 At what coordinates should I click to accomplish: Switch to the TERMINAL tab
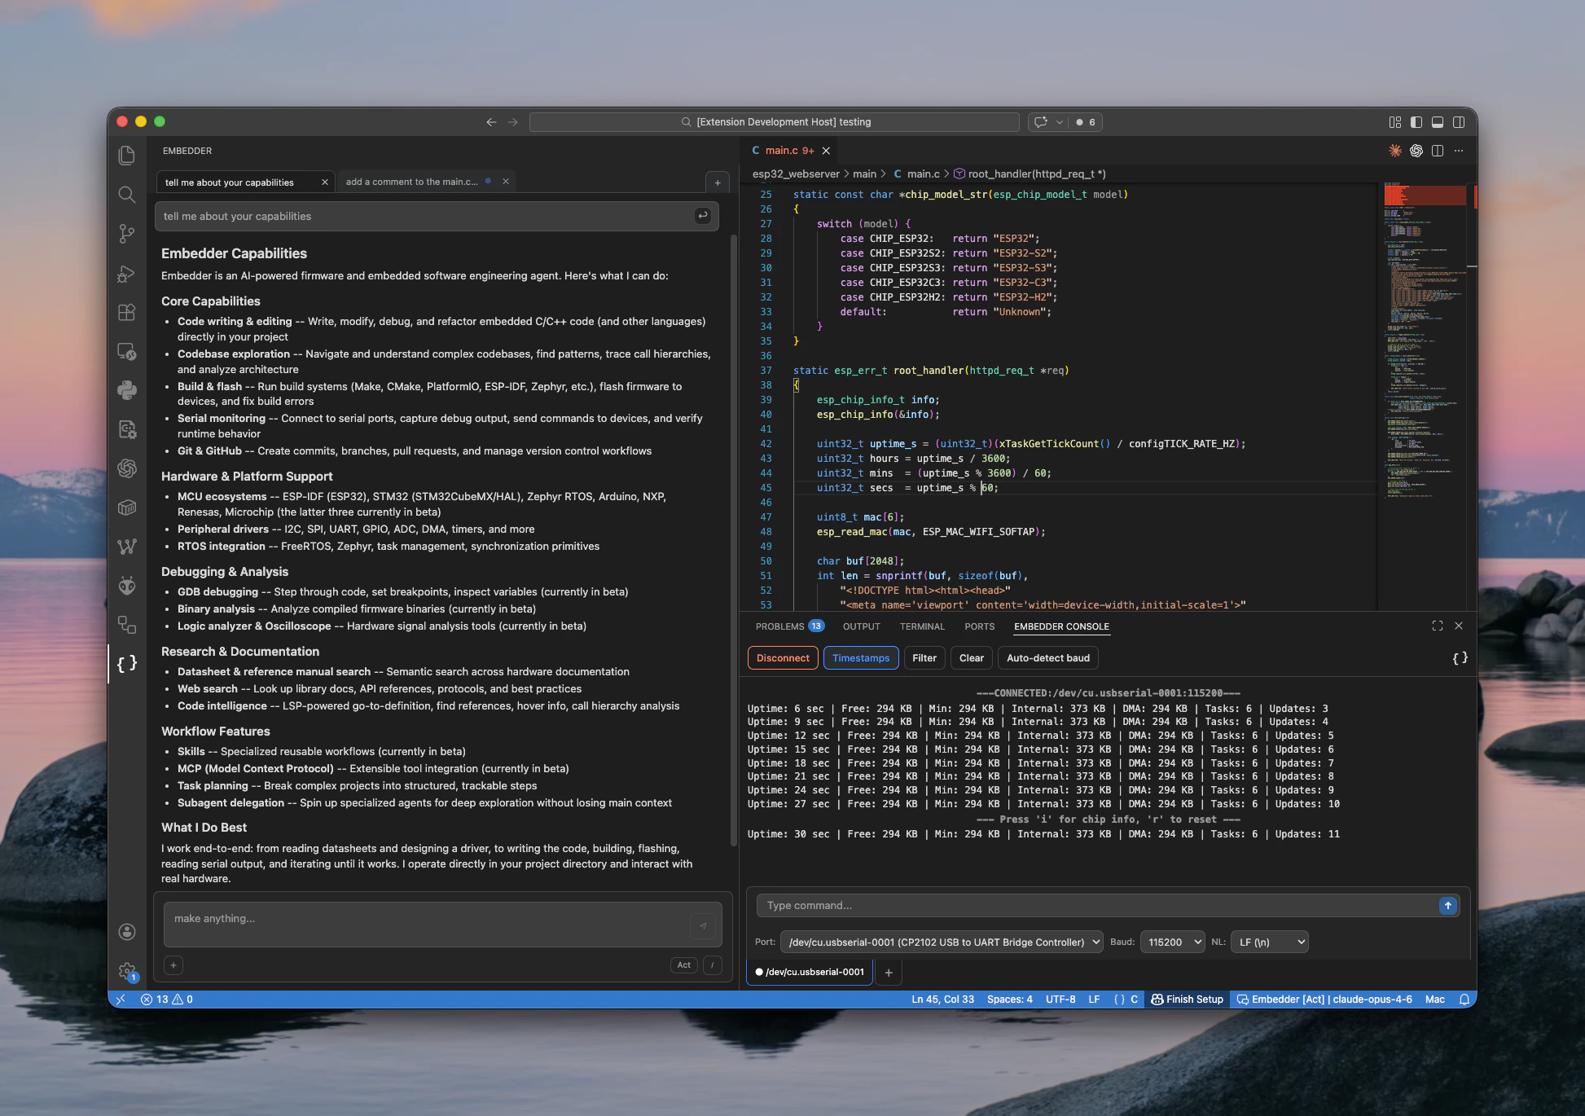tap(921, 626)
